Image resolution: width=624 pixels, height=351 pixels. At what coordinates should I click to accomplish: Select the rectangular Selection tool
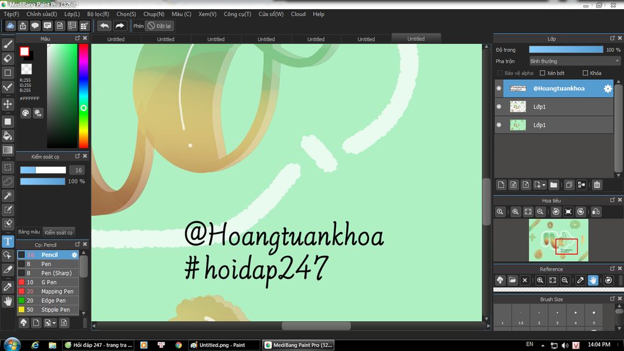(x=8, y=168)
